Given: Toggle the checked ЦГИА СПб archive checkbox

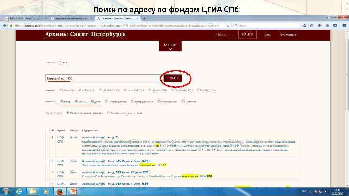Looking at the screenshot, I should pyautogui.click(x=80, y=90).
